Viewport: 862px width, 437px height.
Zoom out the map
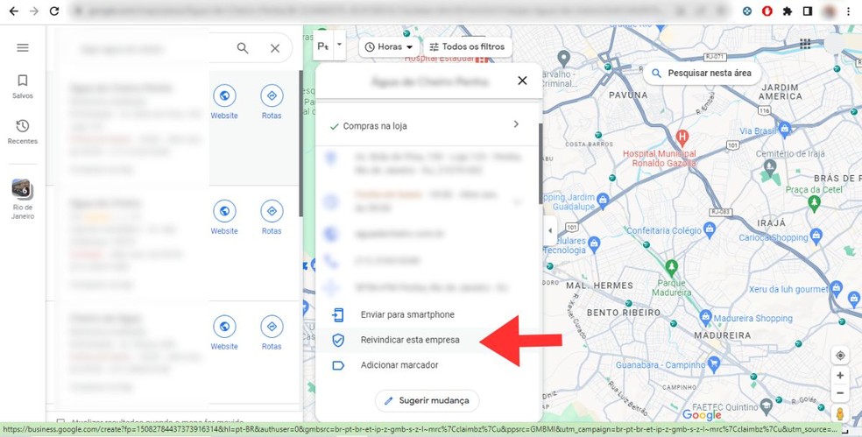pyautogui.click(x=840, y=393)
